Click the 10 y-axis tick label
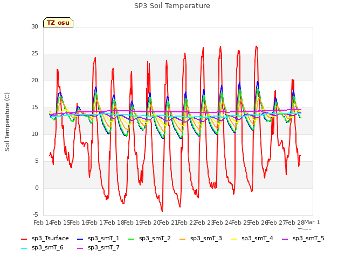The height and width of the screenshot is (258, 345). coord(34,134)
